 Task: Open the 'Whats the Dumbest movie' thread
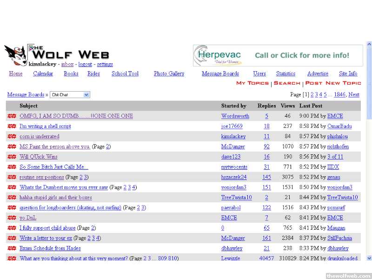pyautogui.click(x=64, y=187)
